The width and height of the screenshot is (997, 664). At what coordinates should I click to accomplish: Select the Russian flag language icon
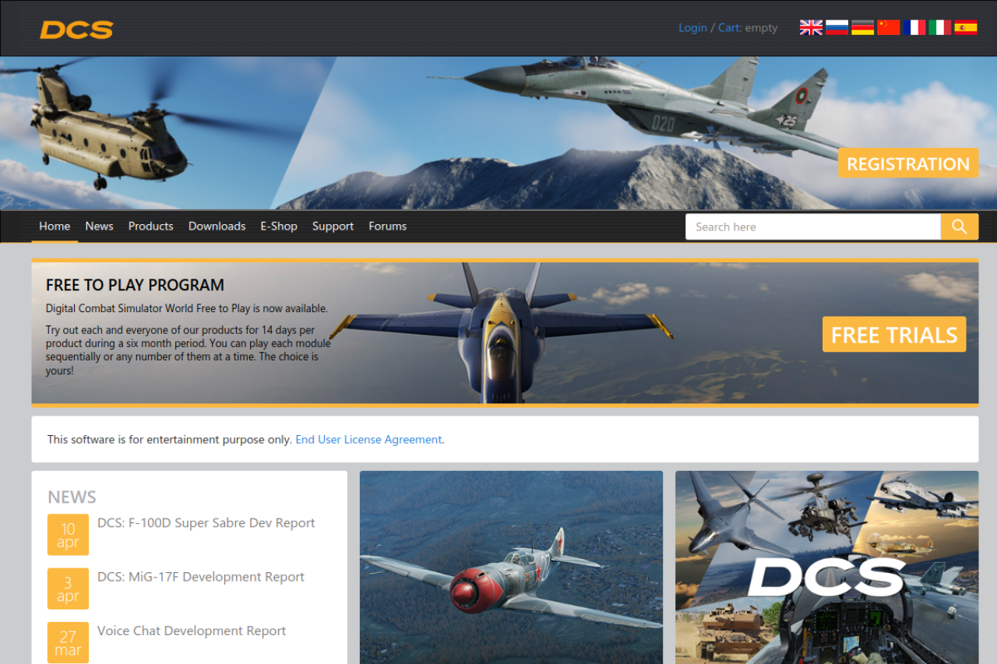tap(837, 28)
